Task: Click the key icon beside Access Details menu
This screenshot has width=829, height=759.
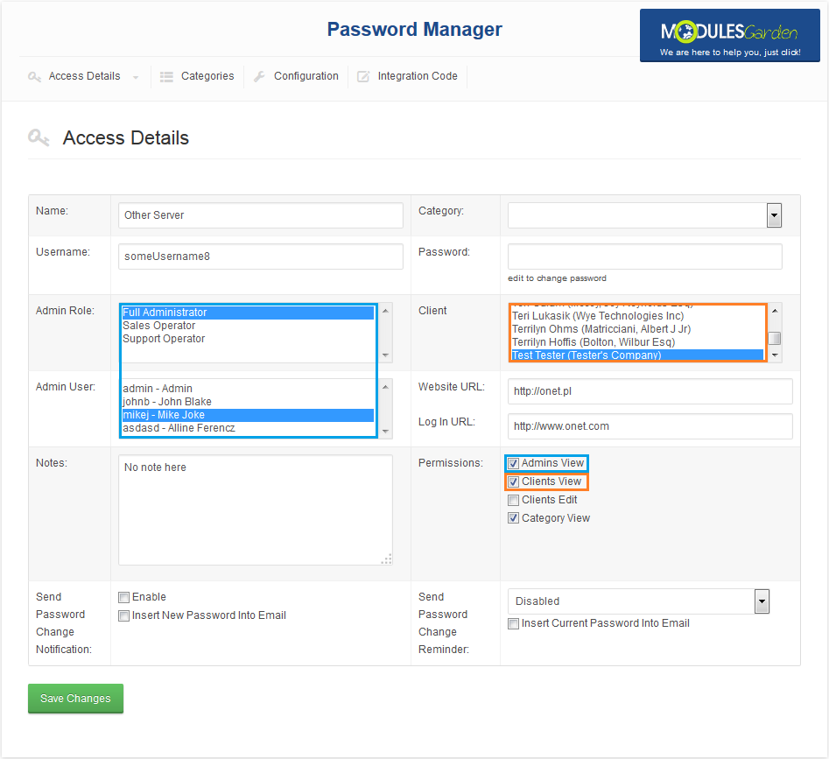Action: coord(34,77)
